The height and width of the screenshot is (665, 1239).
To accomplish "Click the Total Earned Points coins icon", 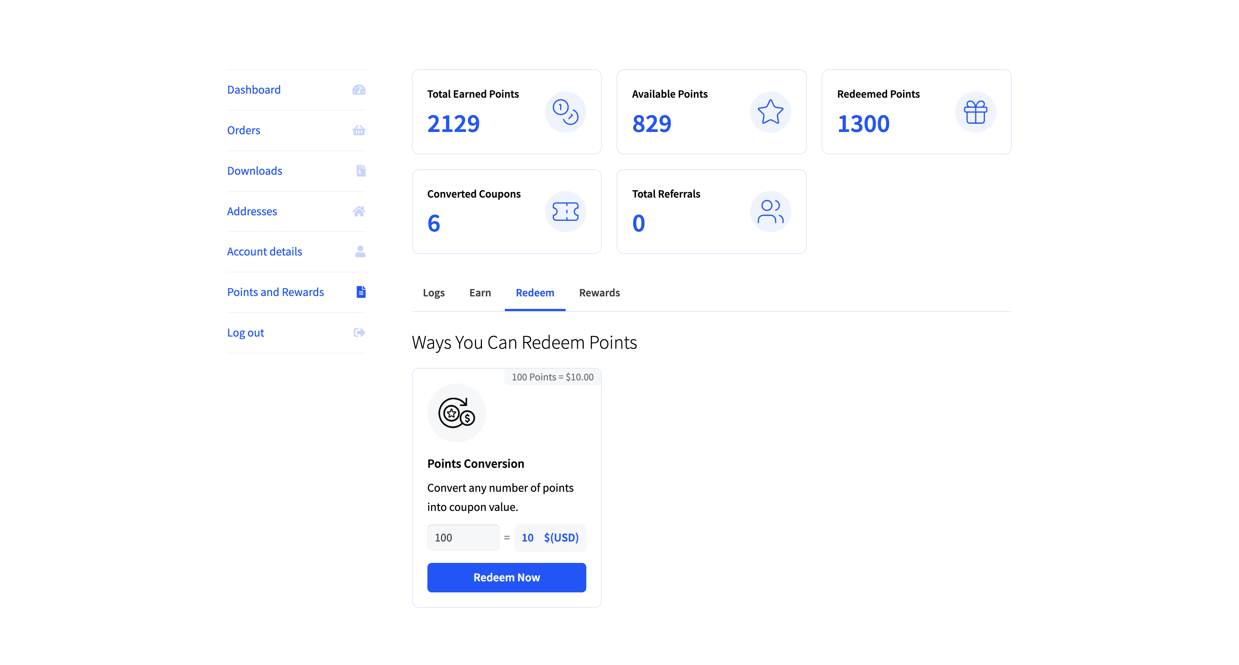I will [x=565, y=112].
